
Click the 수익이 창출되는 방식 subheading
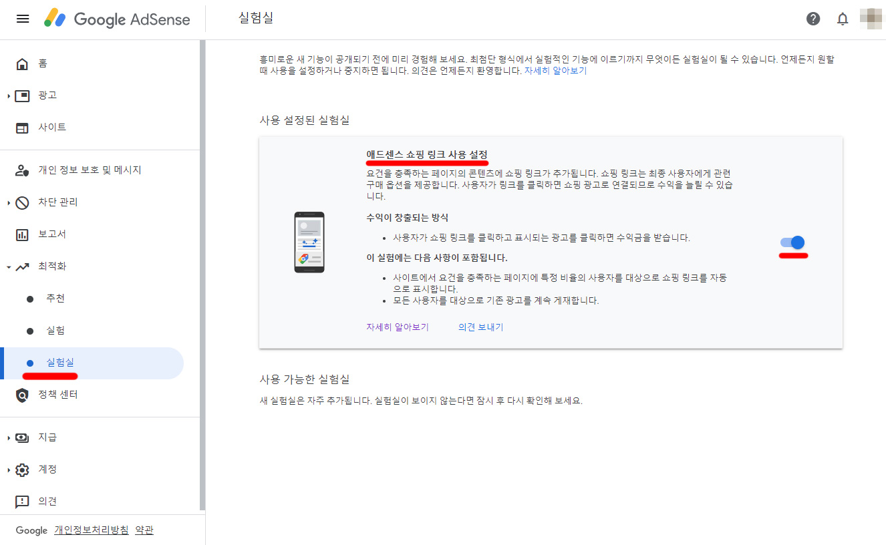click(x=408, y=218)
